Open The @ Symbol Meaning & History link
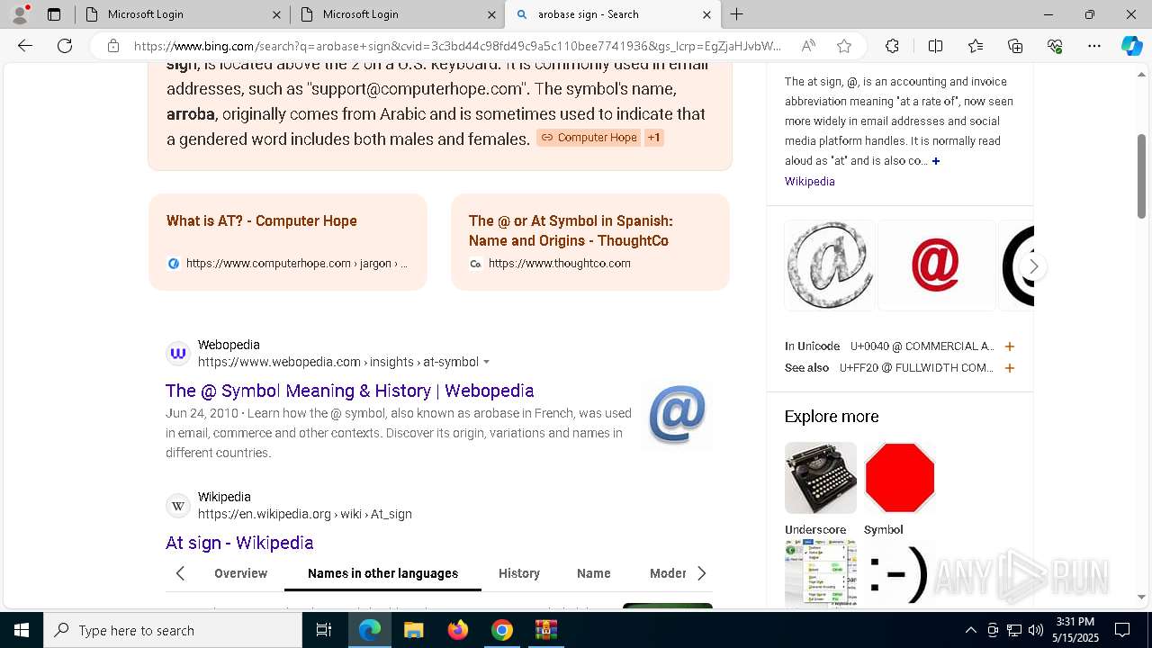 (350, 391)
